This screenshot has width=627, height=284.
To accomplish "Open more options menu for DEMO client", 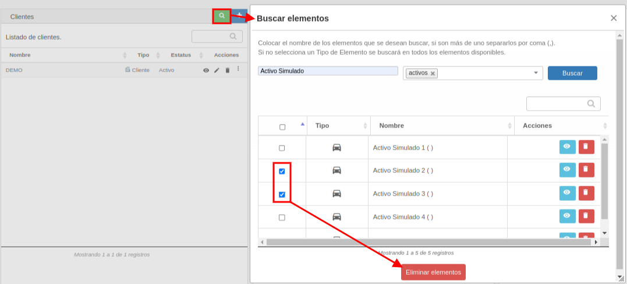I will [x=238, y=69].
